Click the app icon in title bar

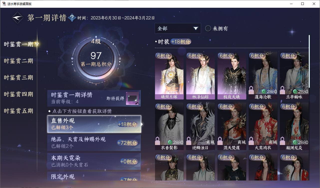point(4,4)
